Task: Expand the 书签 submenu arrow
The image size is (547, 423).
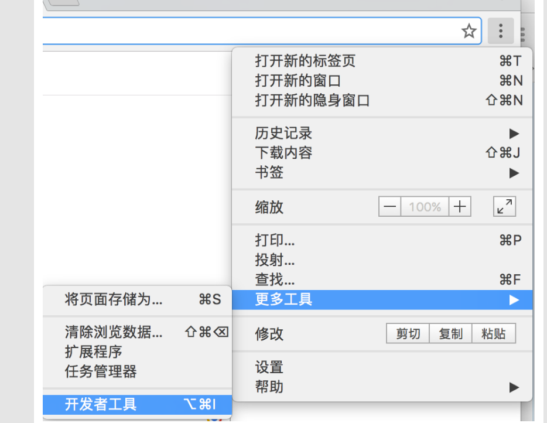Action: (x=514, y=173)
